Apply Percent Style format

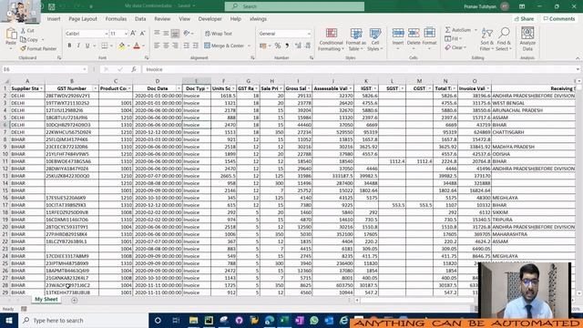[277, 46]
